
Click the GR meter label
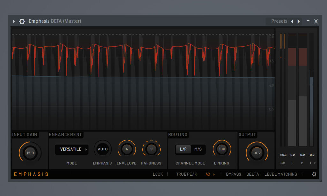[283, 163]
